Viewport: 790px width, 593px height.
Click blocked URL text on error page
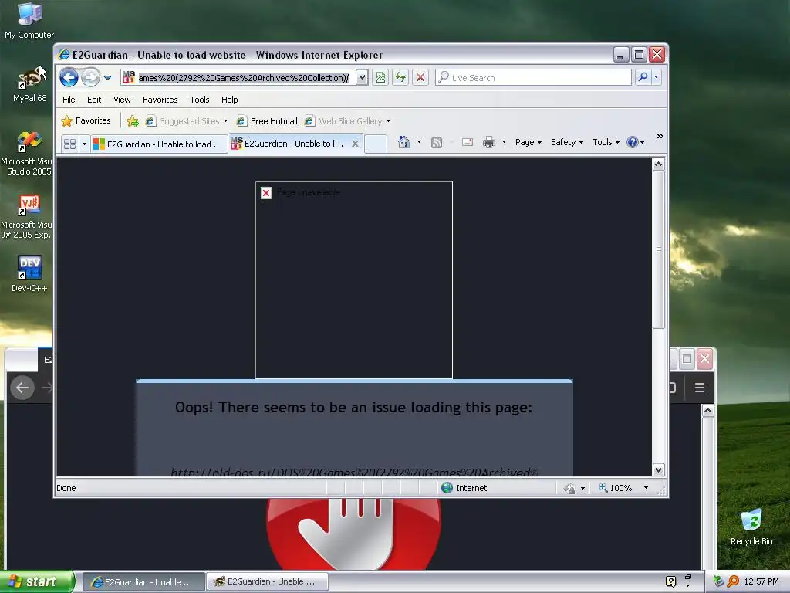(354, 473)
